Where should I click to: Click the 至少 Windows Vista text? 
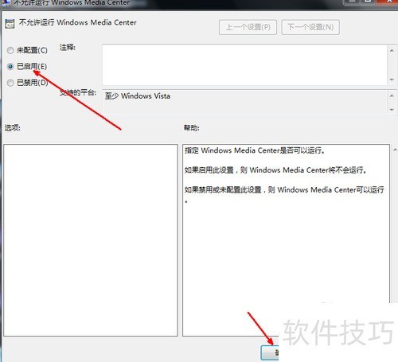[x=138, y=96]
